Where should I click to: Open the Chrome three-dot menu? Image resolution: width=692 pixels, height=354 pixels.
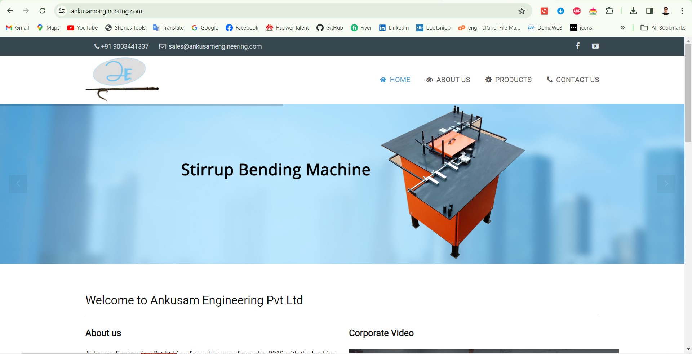tap(682, 11)
